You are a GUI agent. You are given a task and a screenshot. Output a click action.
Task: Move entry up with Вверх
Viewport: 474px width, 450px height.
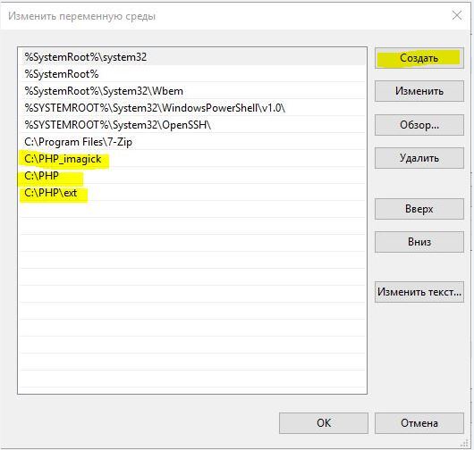point(419,209)
